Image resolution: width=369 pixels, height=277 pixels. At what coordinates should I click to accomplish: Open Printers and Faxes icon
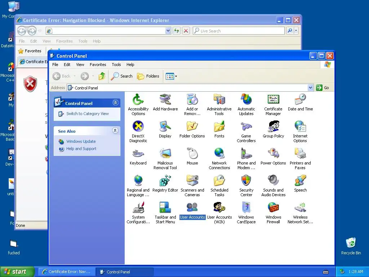pyautogui.click(x=300, y=159)
